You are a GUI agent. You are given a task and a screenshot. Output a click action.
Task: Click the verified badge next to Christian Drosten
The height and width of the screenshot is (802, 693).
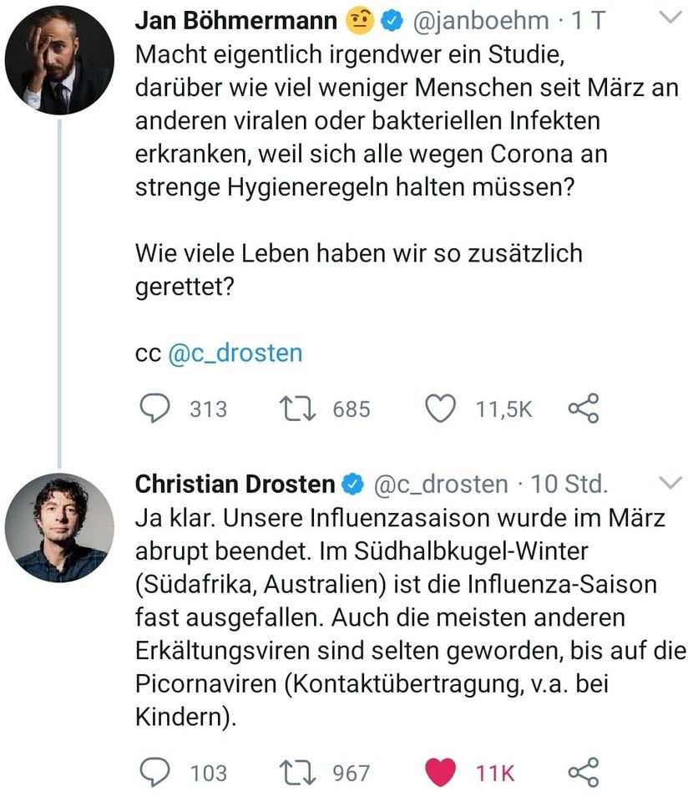pyautogui.click(x=353, y=484)
